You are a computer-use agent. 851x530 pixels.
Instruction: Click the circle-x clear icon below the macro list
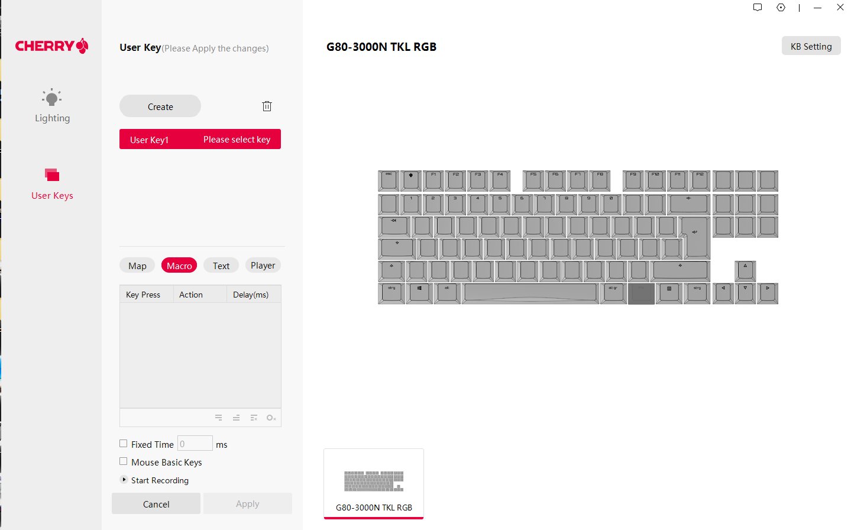point(271,418)
